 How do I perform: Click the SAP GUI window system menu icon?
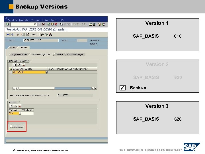(x=6, y=18)
